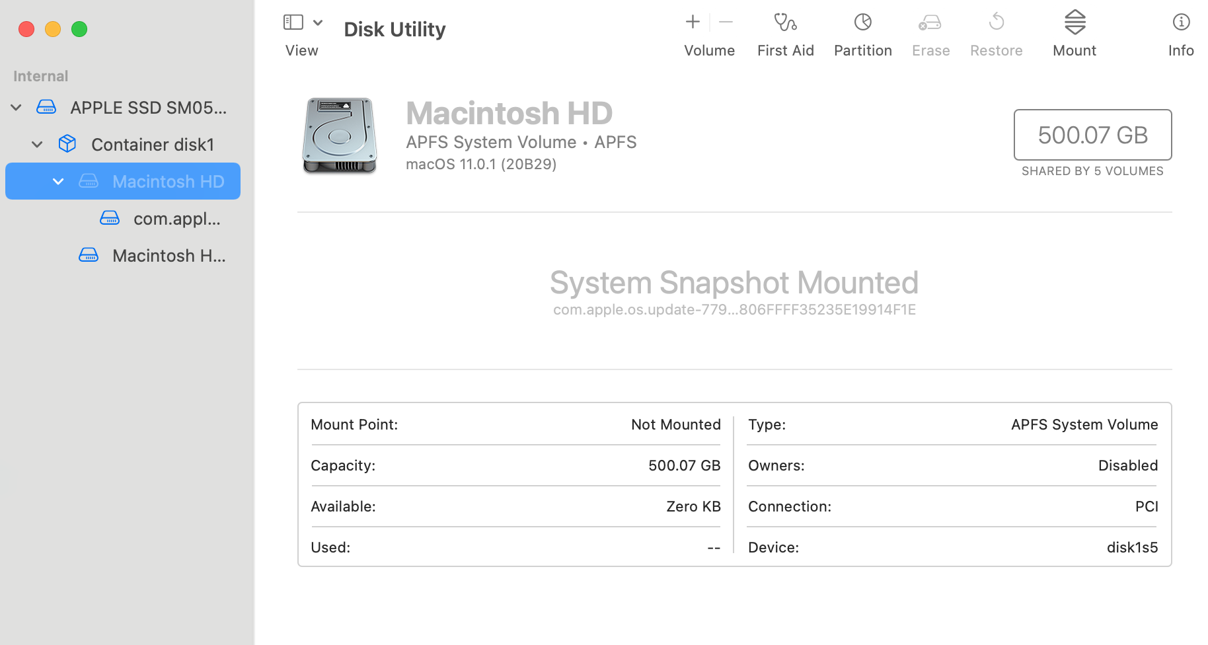Click the 500.07 GB capacity box
Screen dimensions: 1208x645
(1092, 135)
